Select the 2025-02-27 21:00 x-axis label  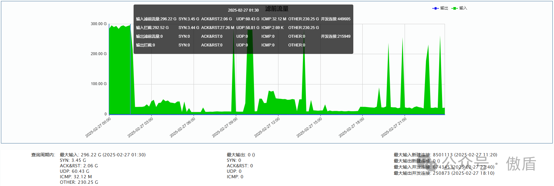[394, 127]
